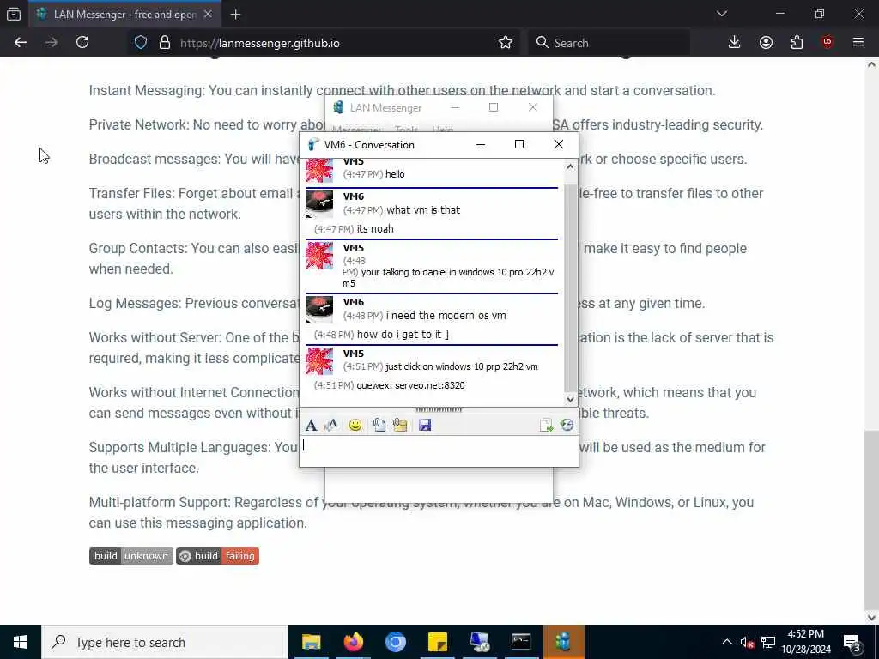Image resolution: width=879 pixels, height=659 pixels.
Task: Click VM6 avatar beside 'what vm is that'
Action: tap(319, 204)
